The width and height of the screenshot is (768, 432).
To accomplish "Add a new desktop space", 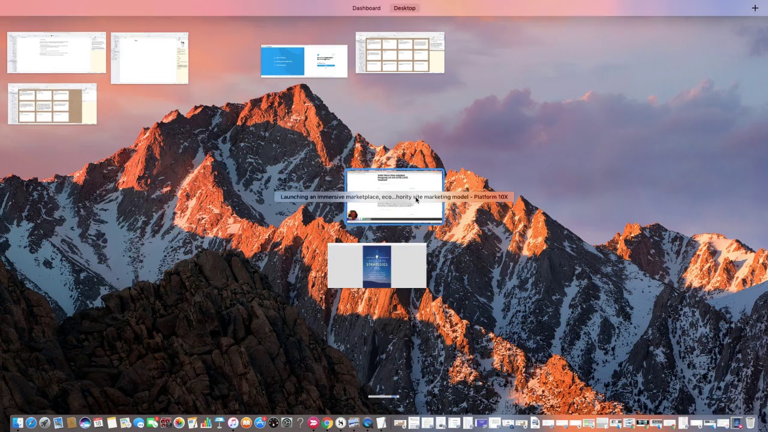I will click(x=755, y=8).
